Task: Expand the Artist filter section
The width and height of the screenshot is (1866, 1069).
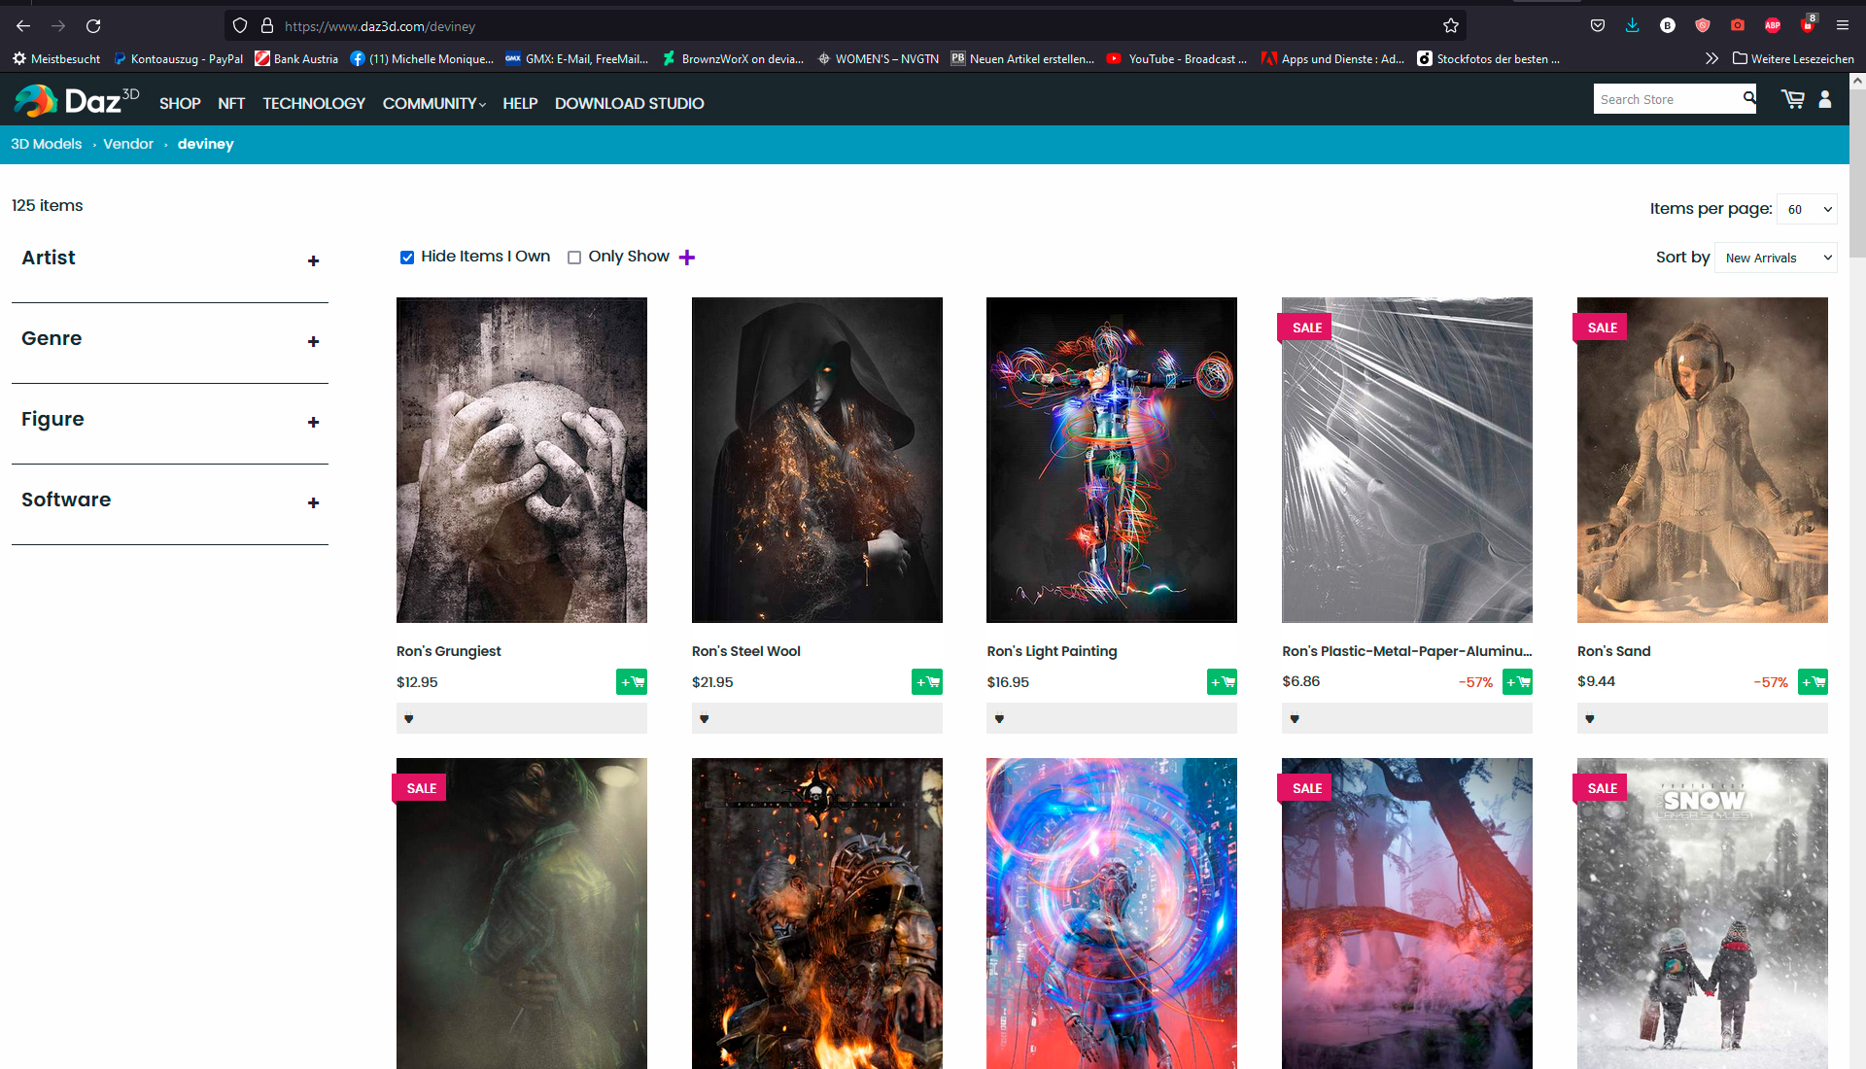Action: [313, 260]
